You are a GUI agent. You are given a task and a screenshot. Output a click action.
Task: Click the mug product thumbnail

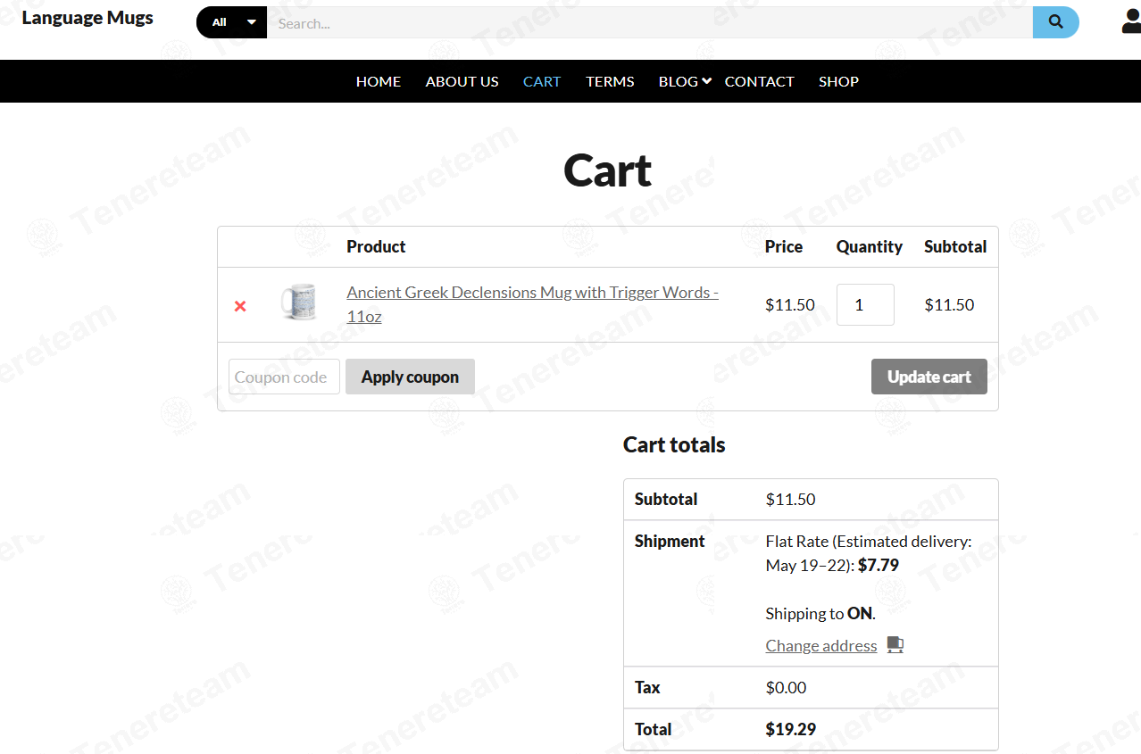(x=298, y=303)
